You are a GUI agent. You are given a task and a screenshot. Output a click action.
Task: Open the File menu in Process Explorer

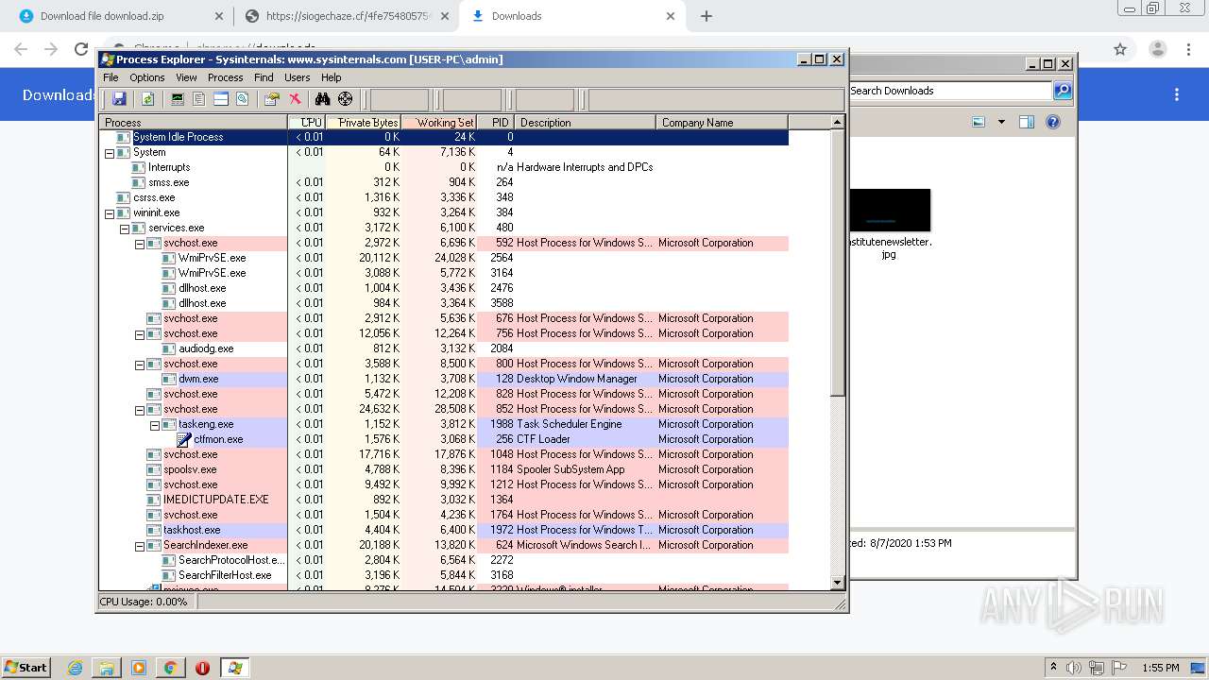111,77
